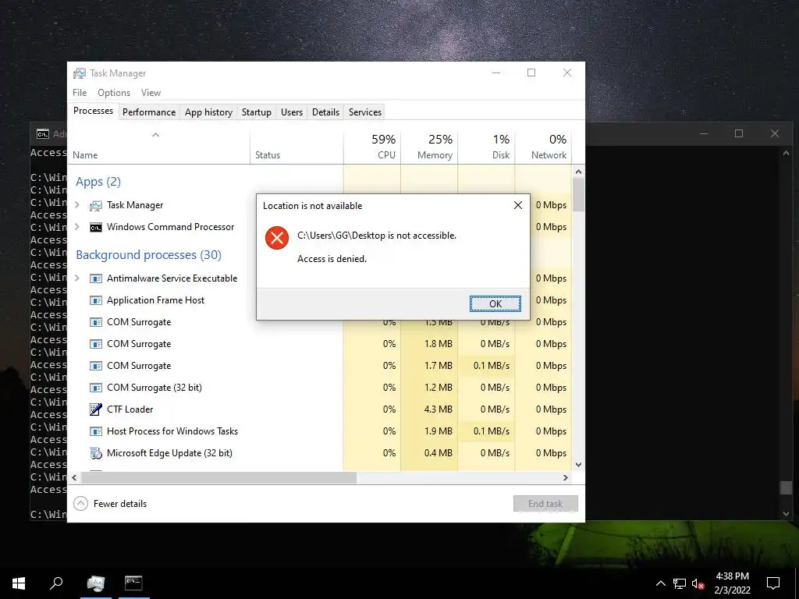Show hidden system tray icons
The height and width of the screenshot is (599, 799).
point(660,583)
